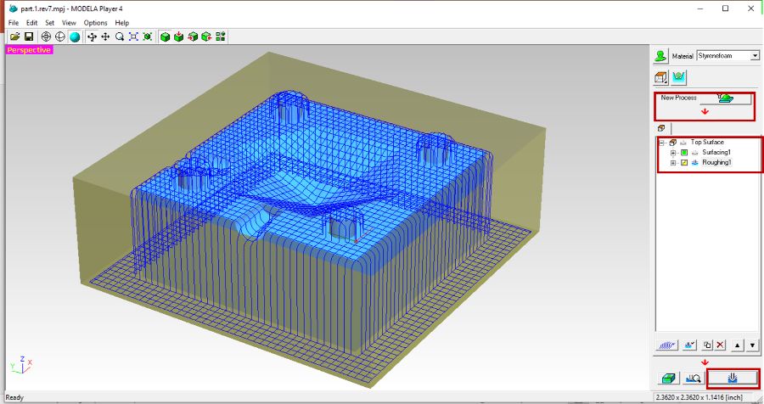Move process up with the up triangle
Image resolution: width=764 pixels, height=404 pixels.
tap(738, 345)
